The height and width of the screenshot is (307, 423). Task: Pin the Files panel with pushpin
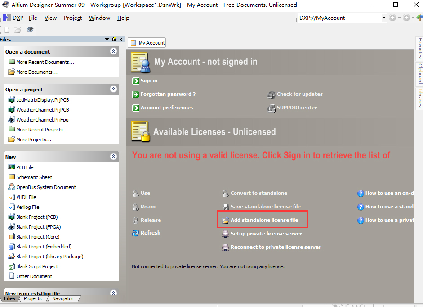coord(114,40)
